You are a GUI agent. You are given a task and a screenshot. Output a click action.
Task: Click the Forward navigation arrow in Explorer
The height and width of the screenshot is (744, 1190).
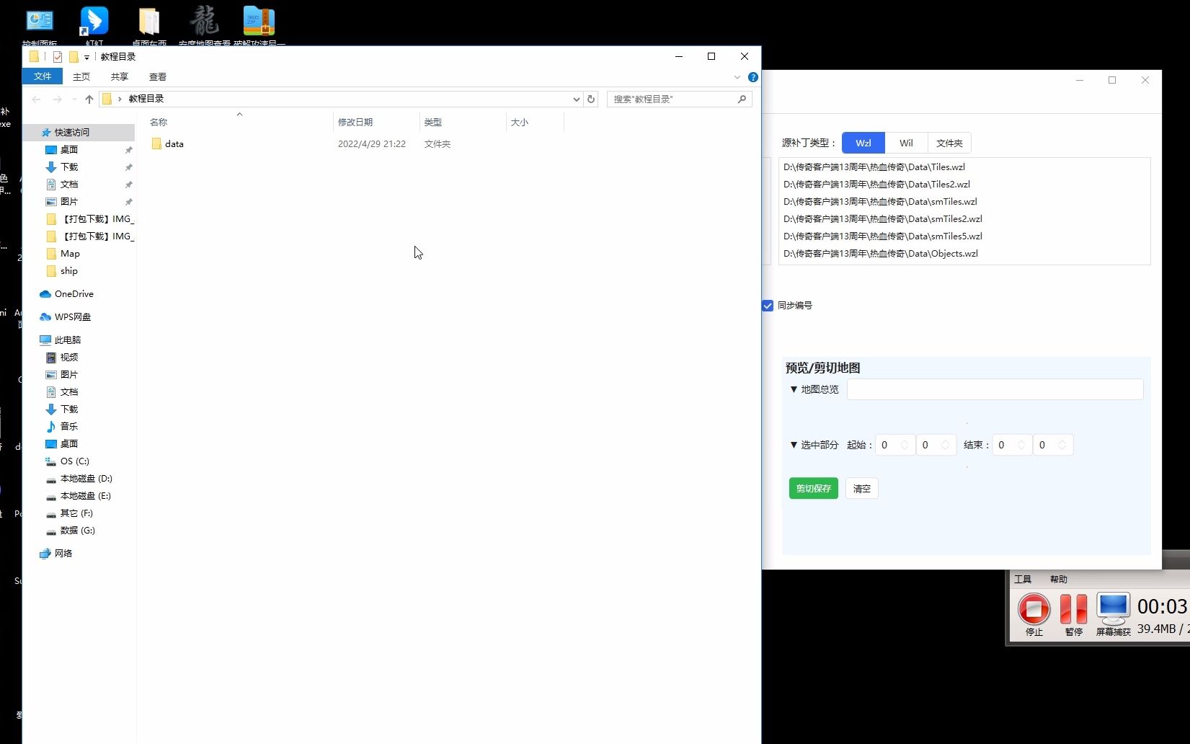tap(58, 99)
